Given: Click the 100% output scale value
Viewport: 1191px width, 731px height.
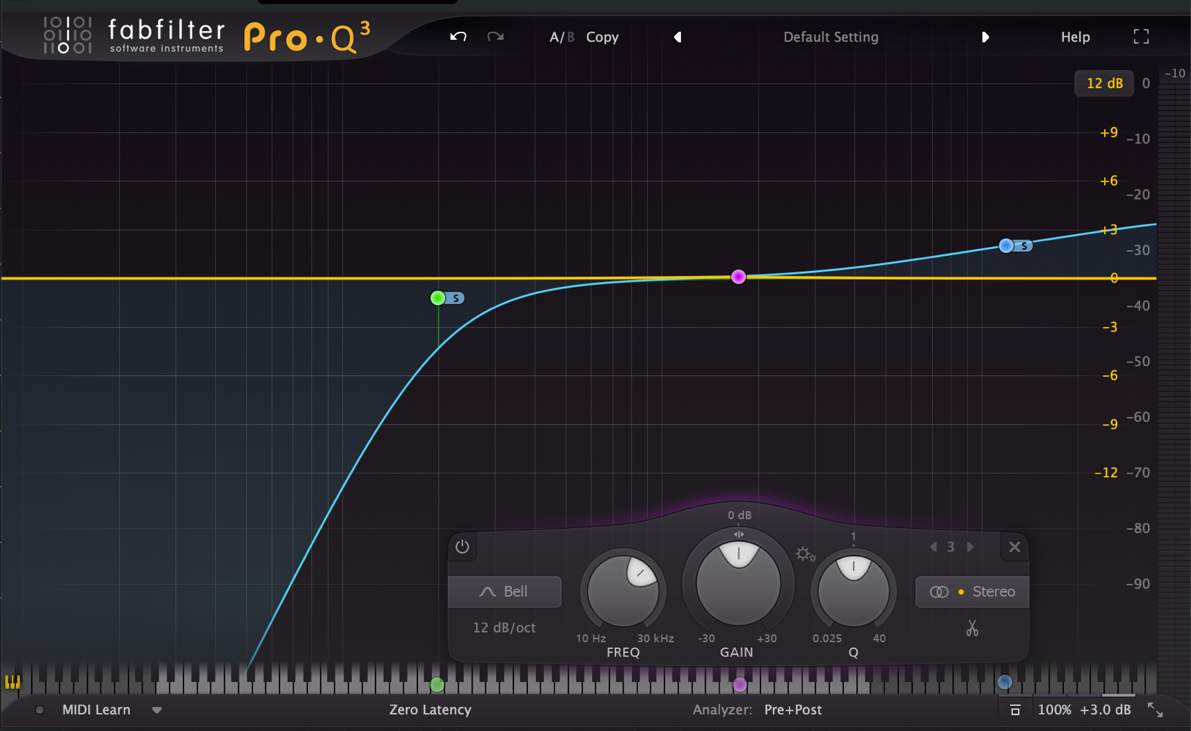Looking at the screenshot, I should click(x=1054, y=710).
